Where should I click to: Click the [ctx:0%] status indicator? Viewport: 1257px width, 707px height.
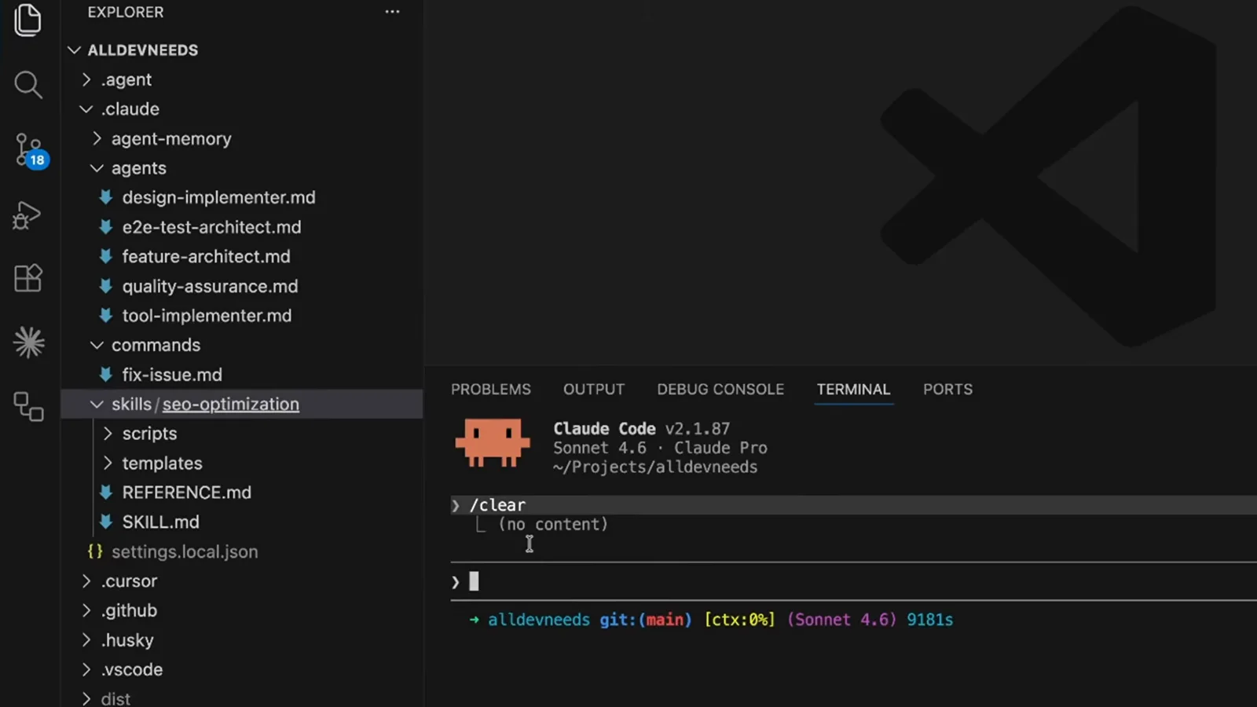coord(739,620)
